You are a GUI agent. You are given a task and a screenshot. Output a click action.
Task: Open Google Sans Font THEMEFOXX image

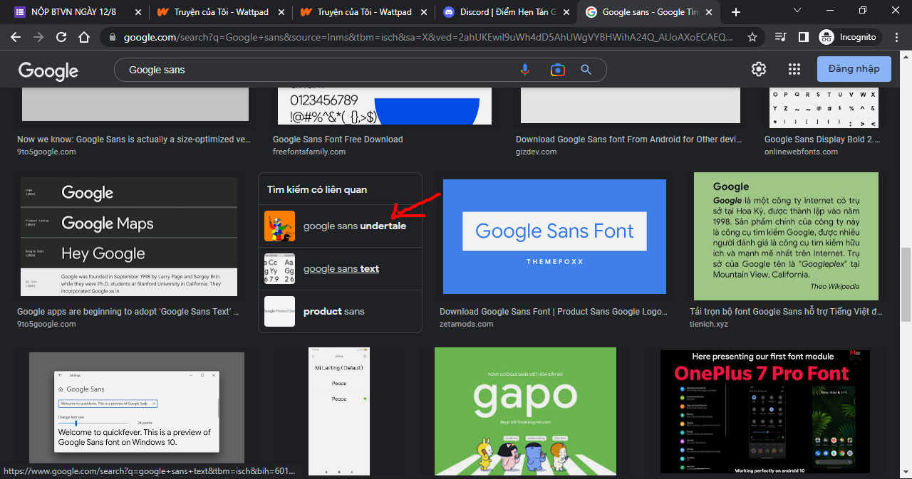pyautogui.click(x=554, y=236)
